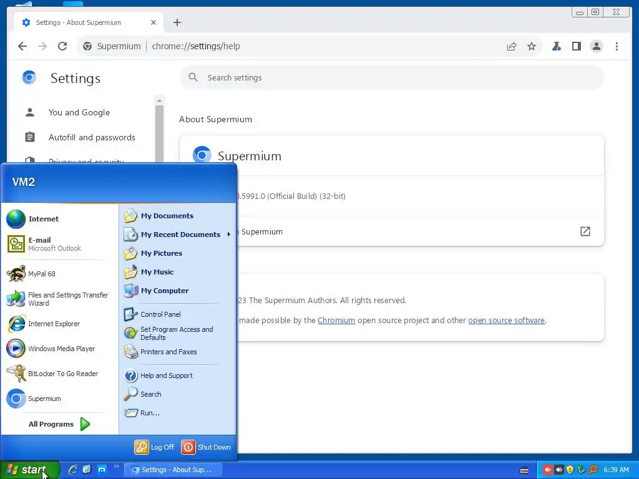Focus the Search settings field
This screenshot has height=479, width=639.
(392, 77)
